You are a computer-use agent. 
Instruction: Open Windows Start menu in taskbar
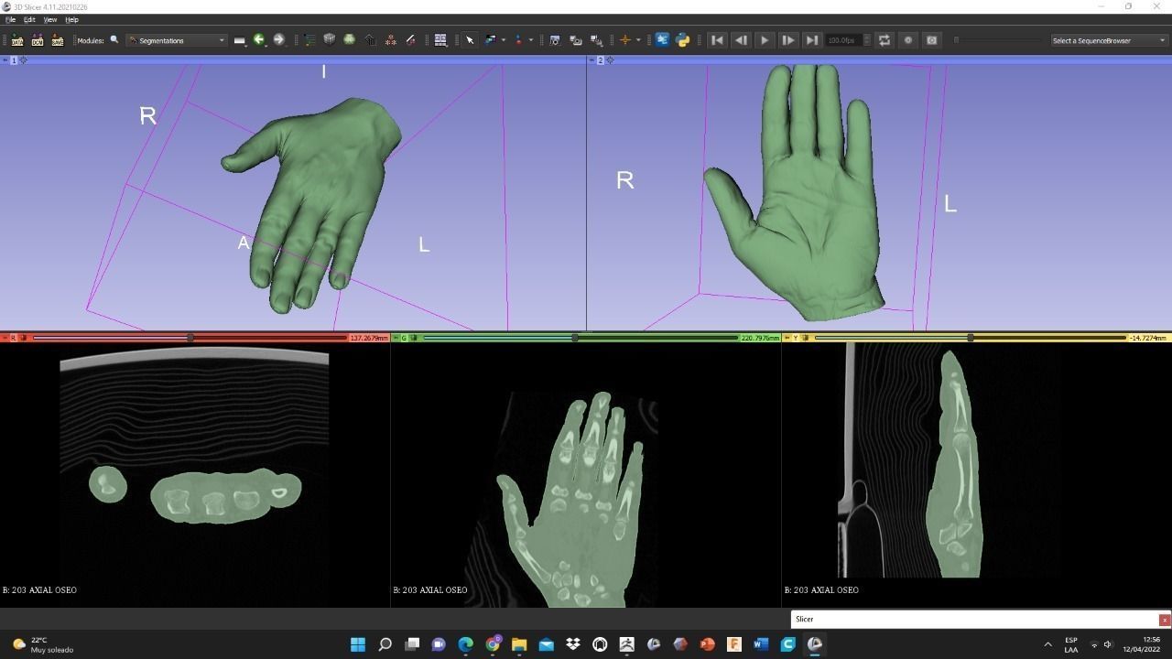tap(358, 644)
